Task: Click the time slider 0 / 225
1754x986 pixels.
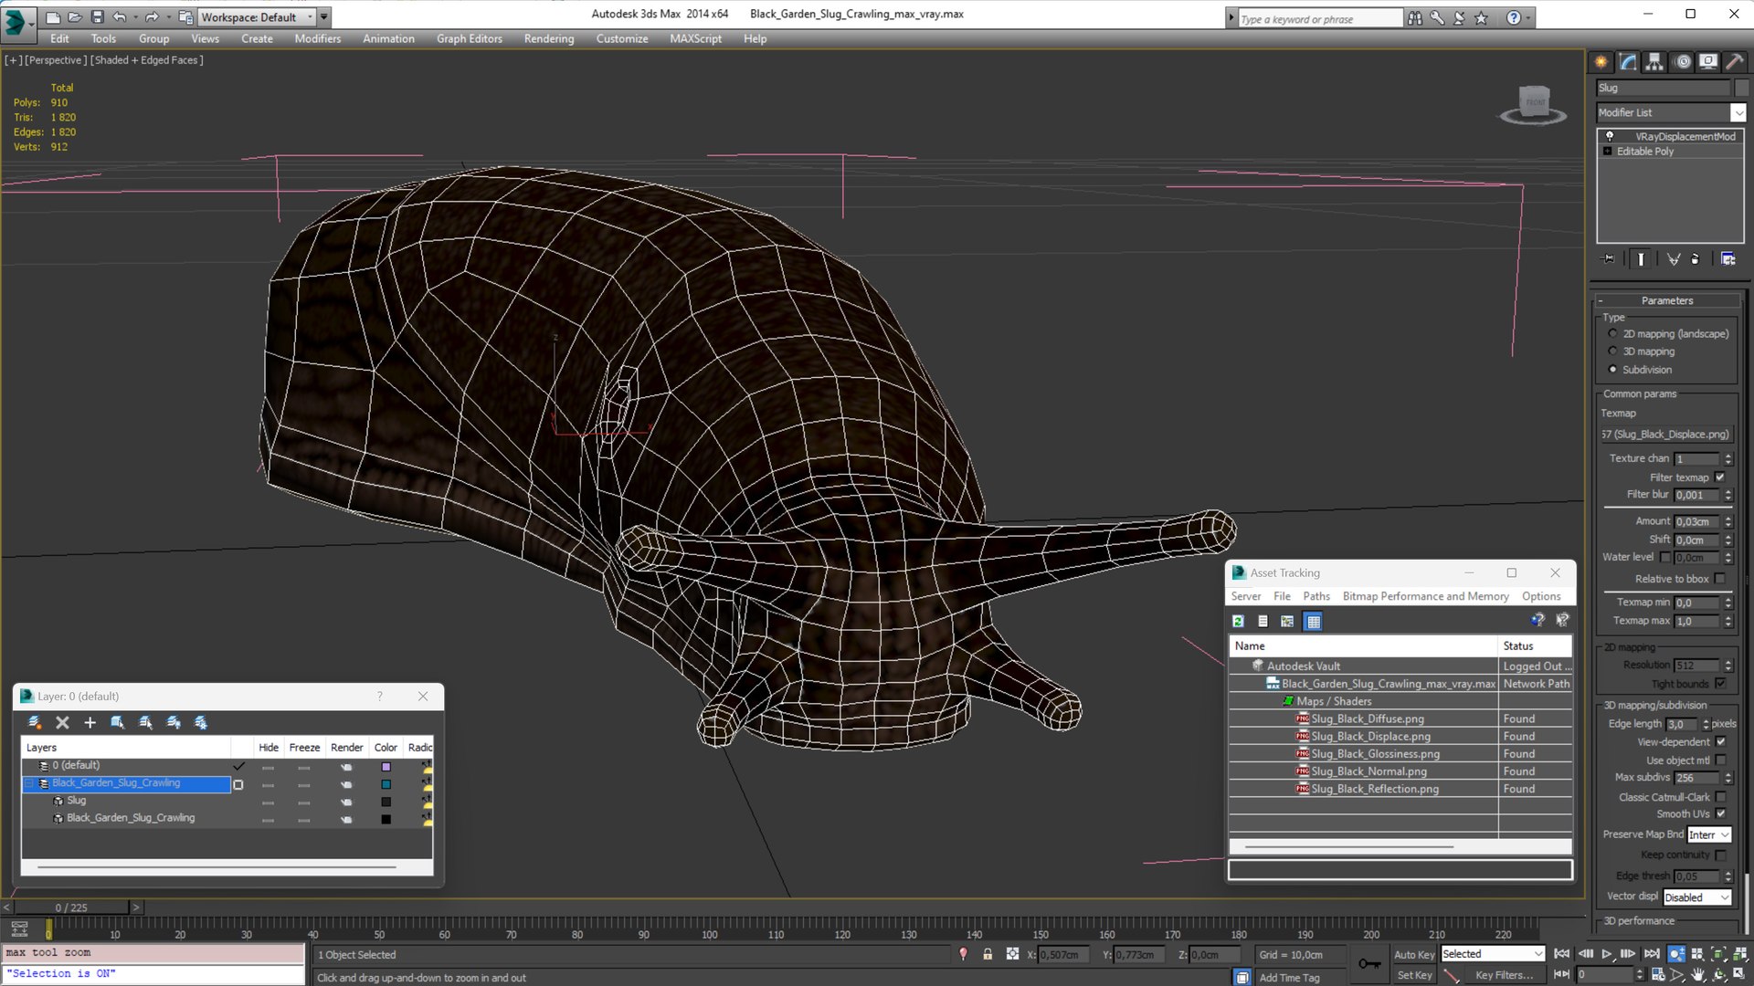Action: tap(71, 907)
